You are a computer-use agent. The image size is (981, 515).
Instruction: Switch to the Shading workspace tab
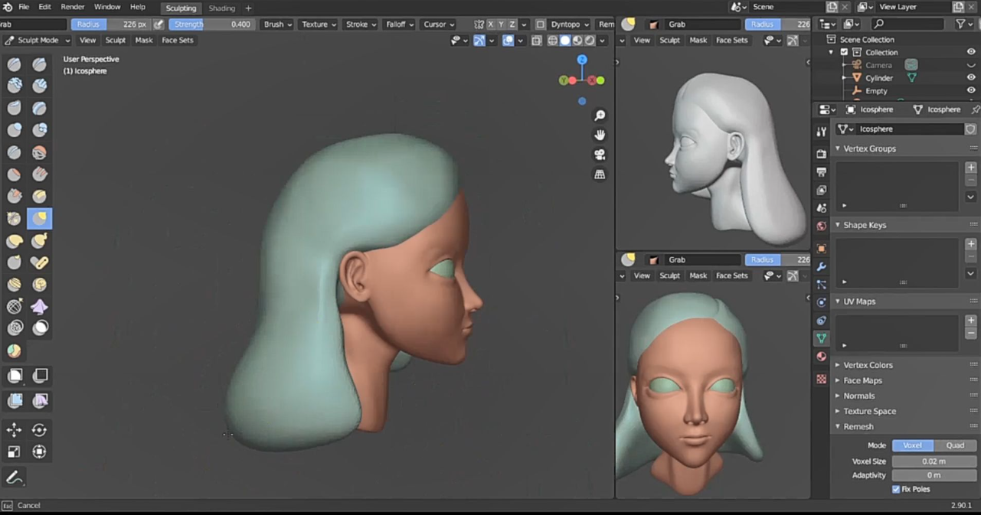pos(222,8)
